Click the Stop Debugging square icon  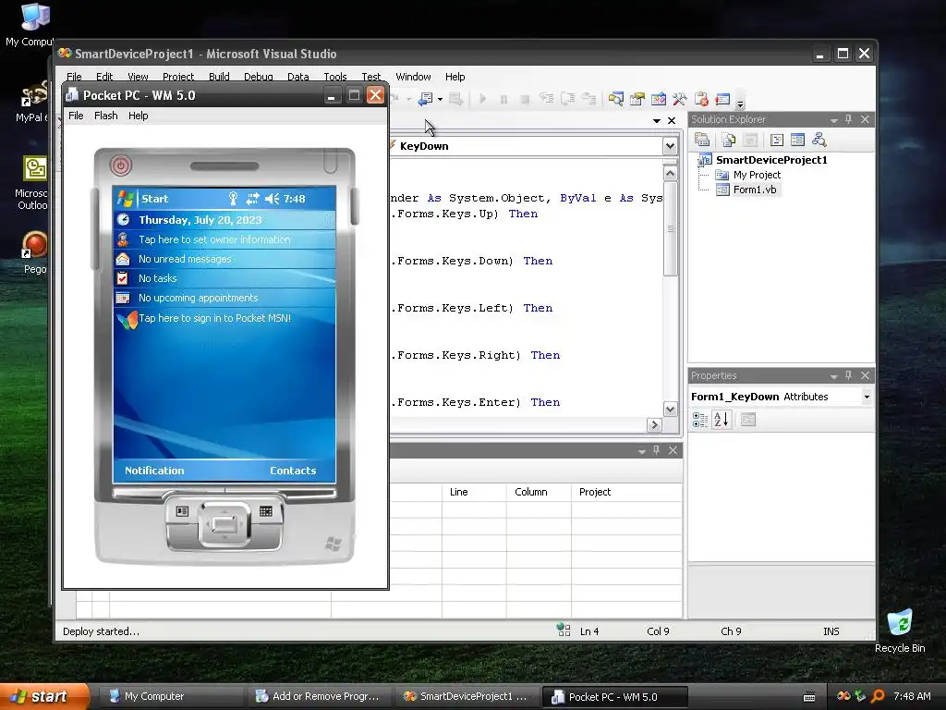pyautogui.click(x=525, y=99)
